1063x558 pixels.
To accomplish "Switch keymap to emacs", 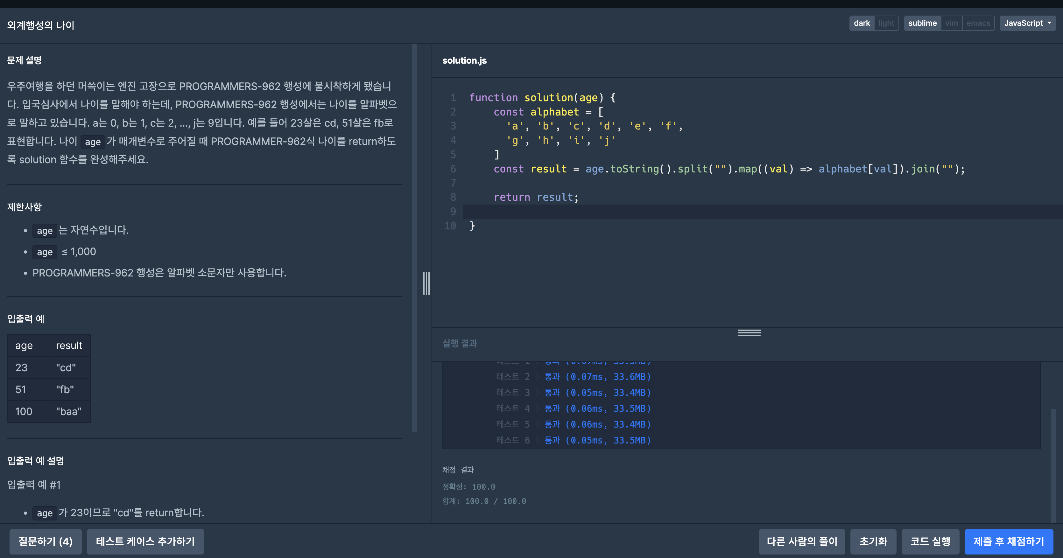I will (x=978, y=23).
